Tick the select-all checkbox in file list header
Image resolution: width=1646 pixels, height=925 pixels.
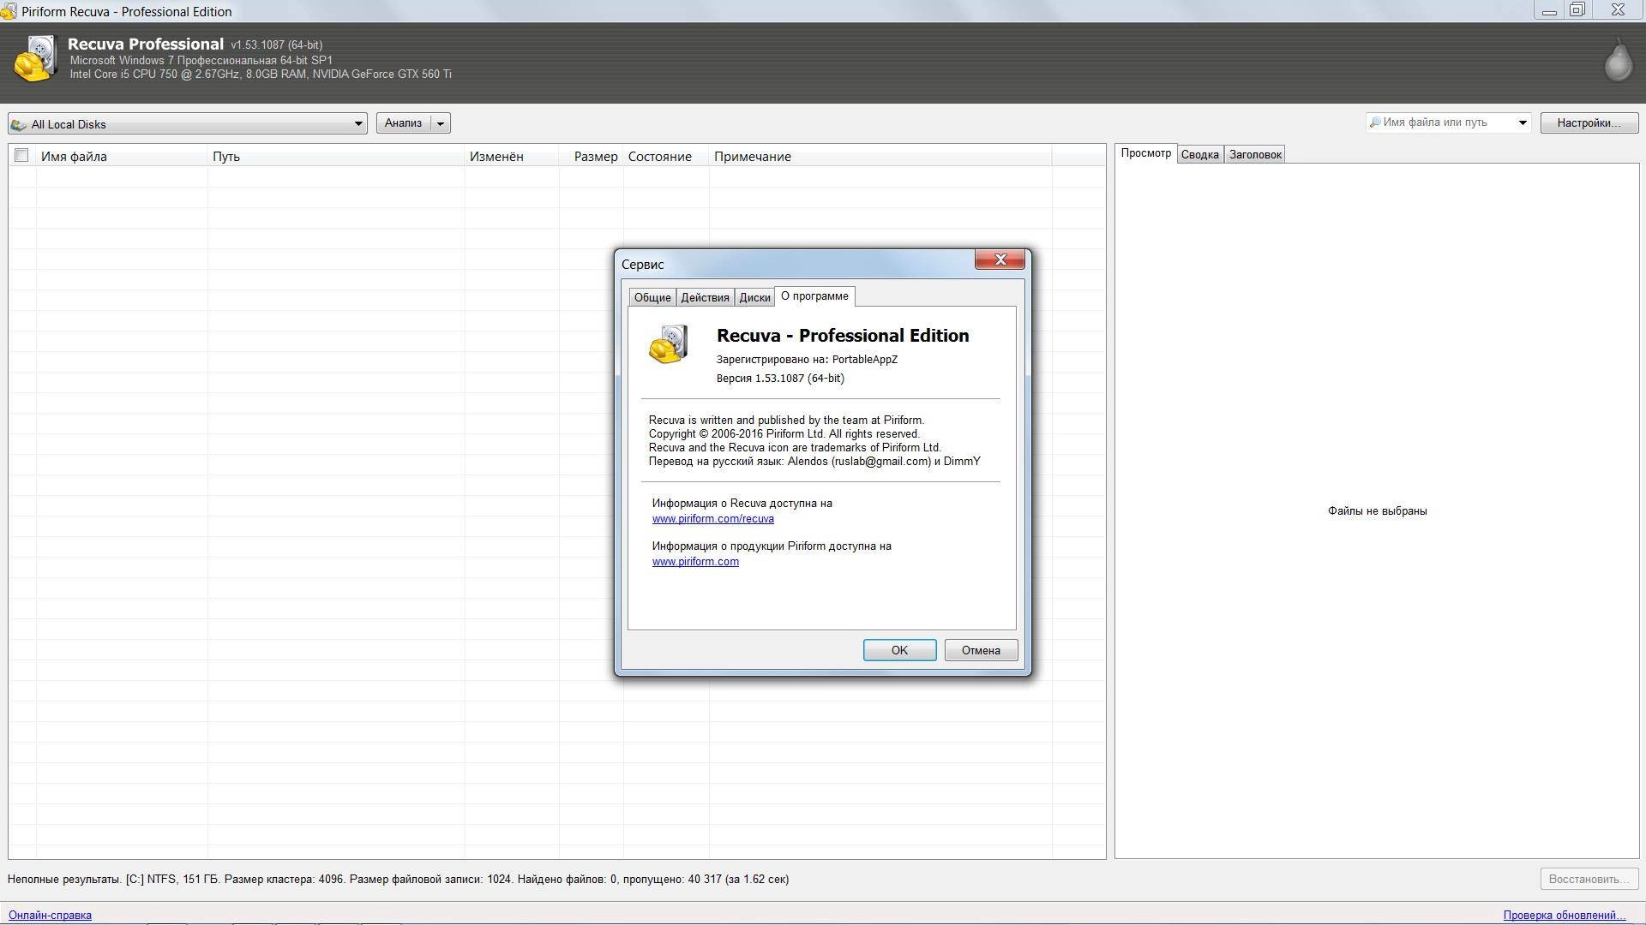point(21,155)
